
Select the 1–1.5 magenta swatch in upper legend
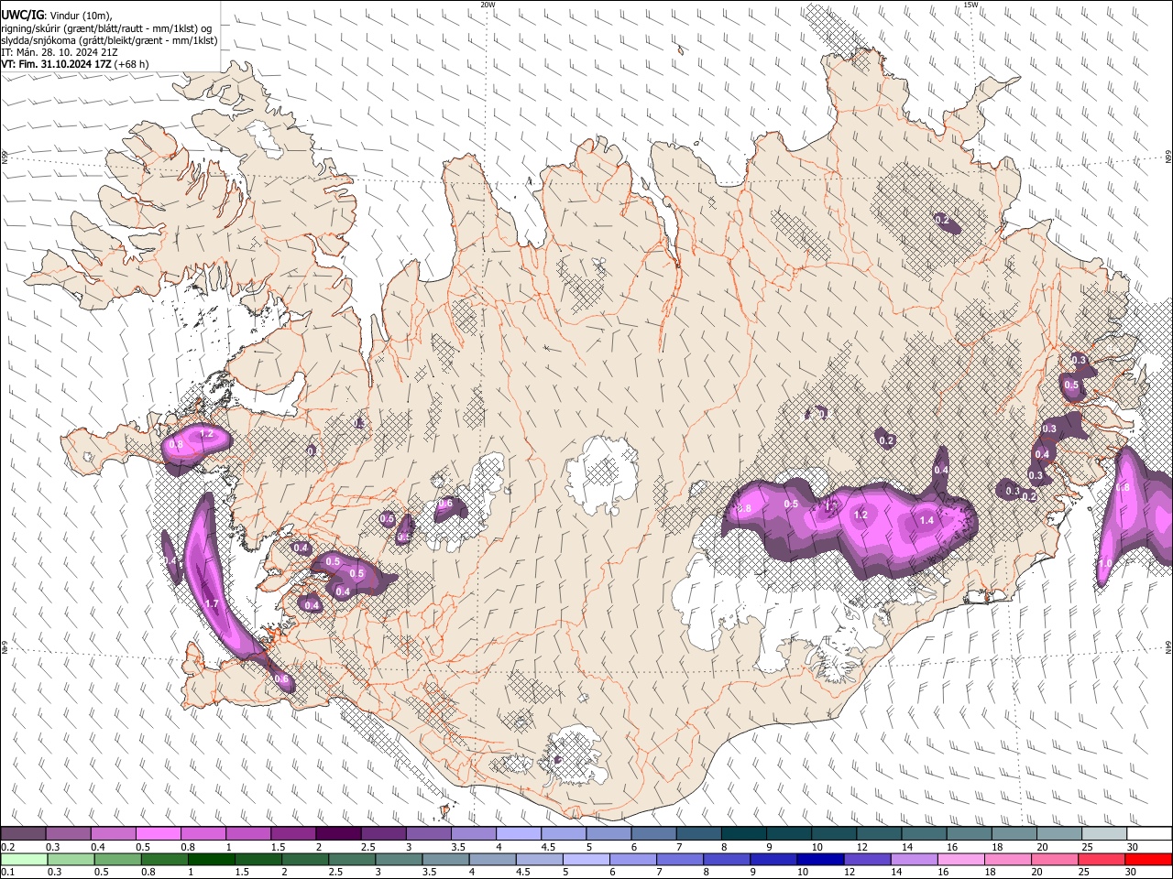click(x=248, y=834)
